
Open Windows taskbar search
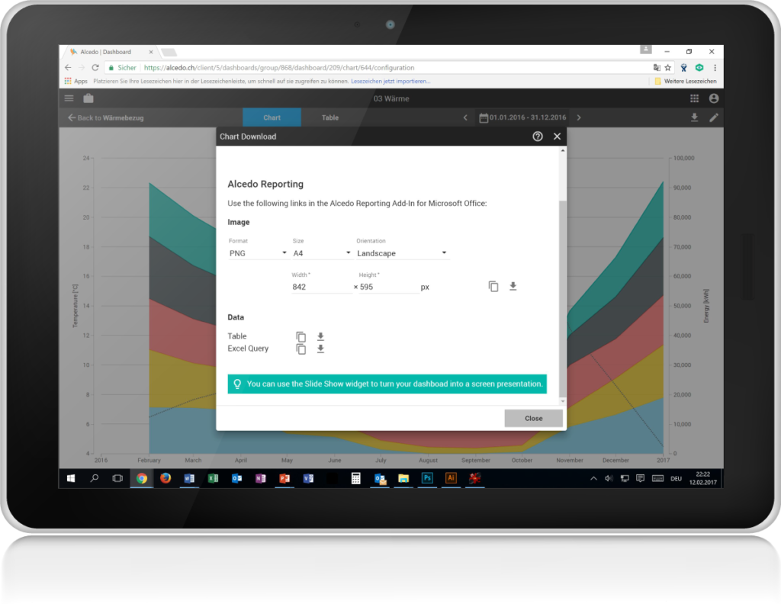[94, 478]
